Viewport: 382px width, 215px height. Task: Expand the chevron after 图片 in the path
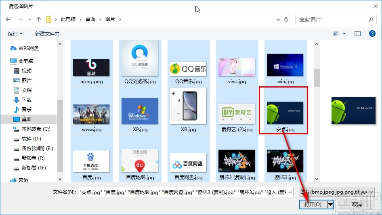pyautogui.click(x=120, y=19)
